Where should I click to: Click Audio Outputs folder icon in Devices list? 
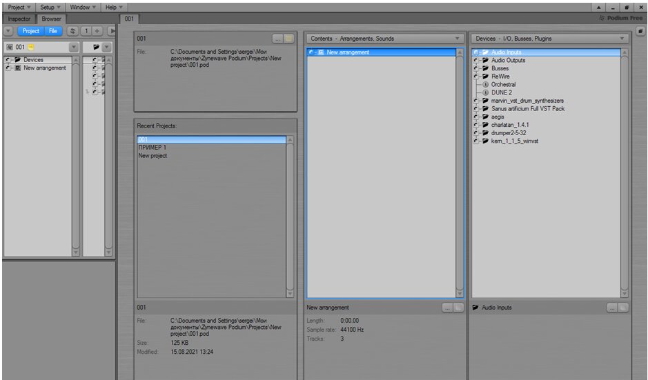[486, 60]
